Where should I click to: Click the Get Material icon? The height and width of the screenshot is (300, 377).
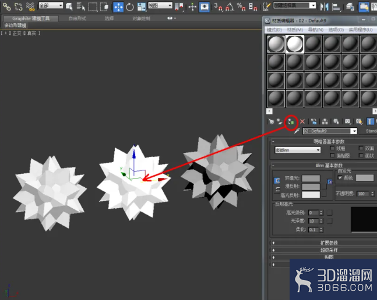tap(271, 122)
